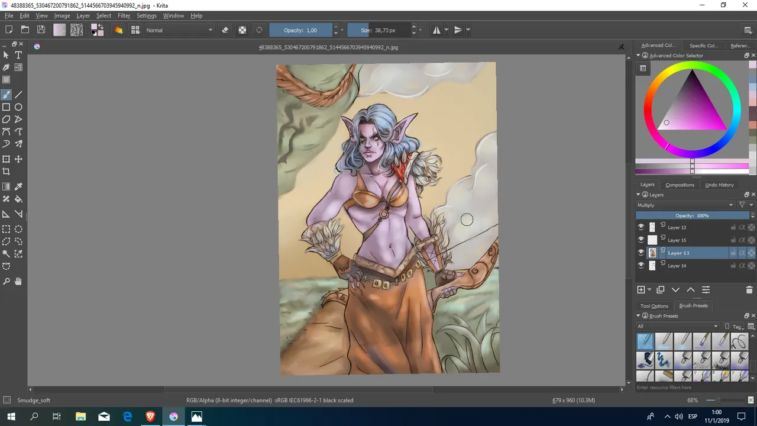The height and width of the screenshot is (426, 757).
Task: Select the Multibrush tool
Action: pyautogui.click(x=18, y=144)
